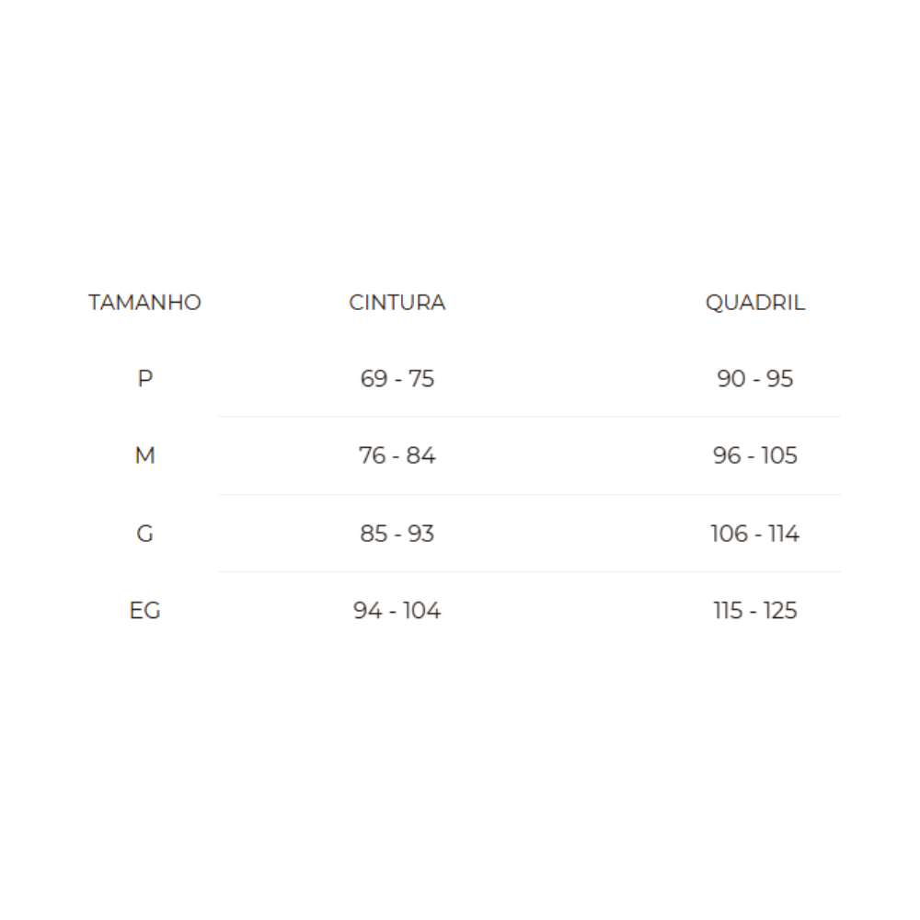Click the number 104 in the EG waist range

pos(421,610)
